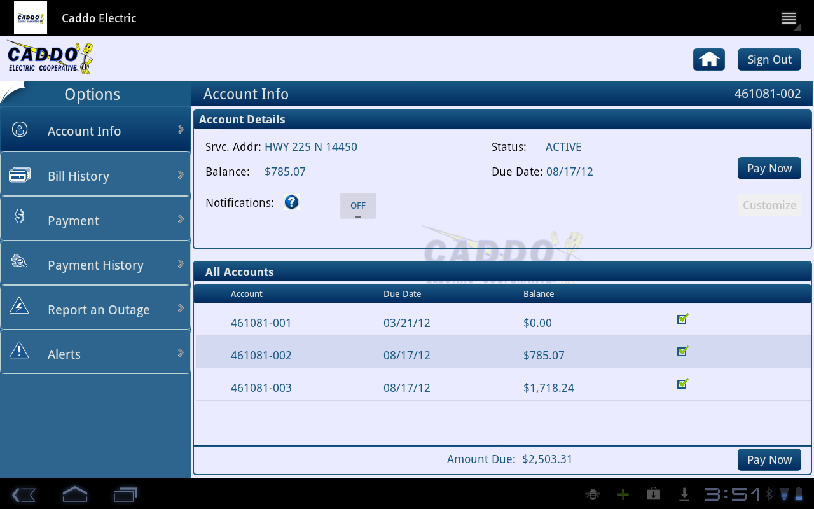Expand the Payment History chevron arrow

(x=181, y=263)
